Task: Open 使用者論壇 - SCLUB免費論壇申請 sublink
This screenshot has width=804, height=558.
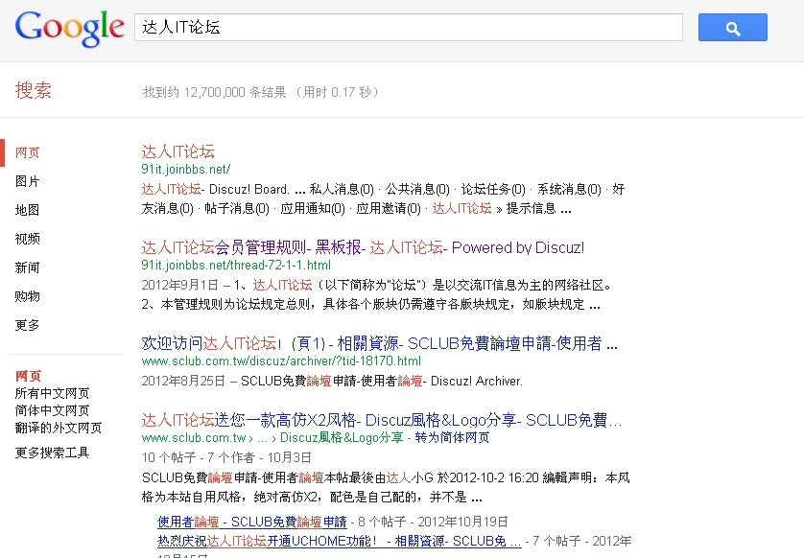Action: pyautogui.click(x=251, y=523)
